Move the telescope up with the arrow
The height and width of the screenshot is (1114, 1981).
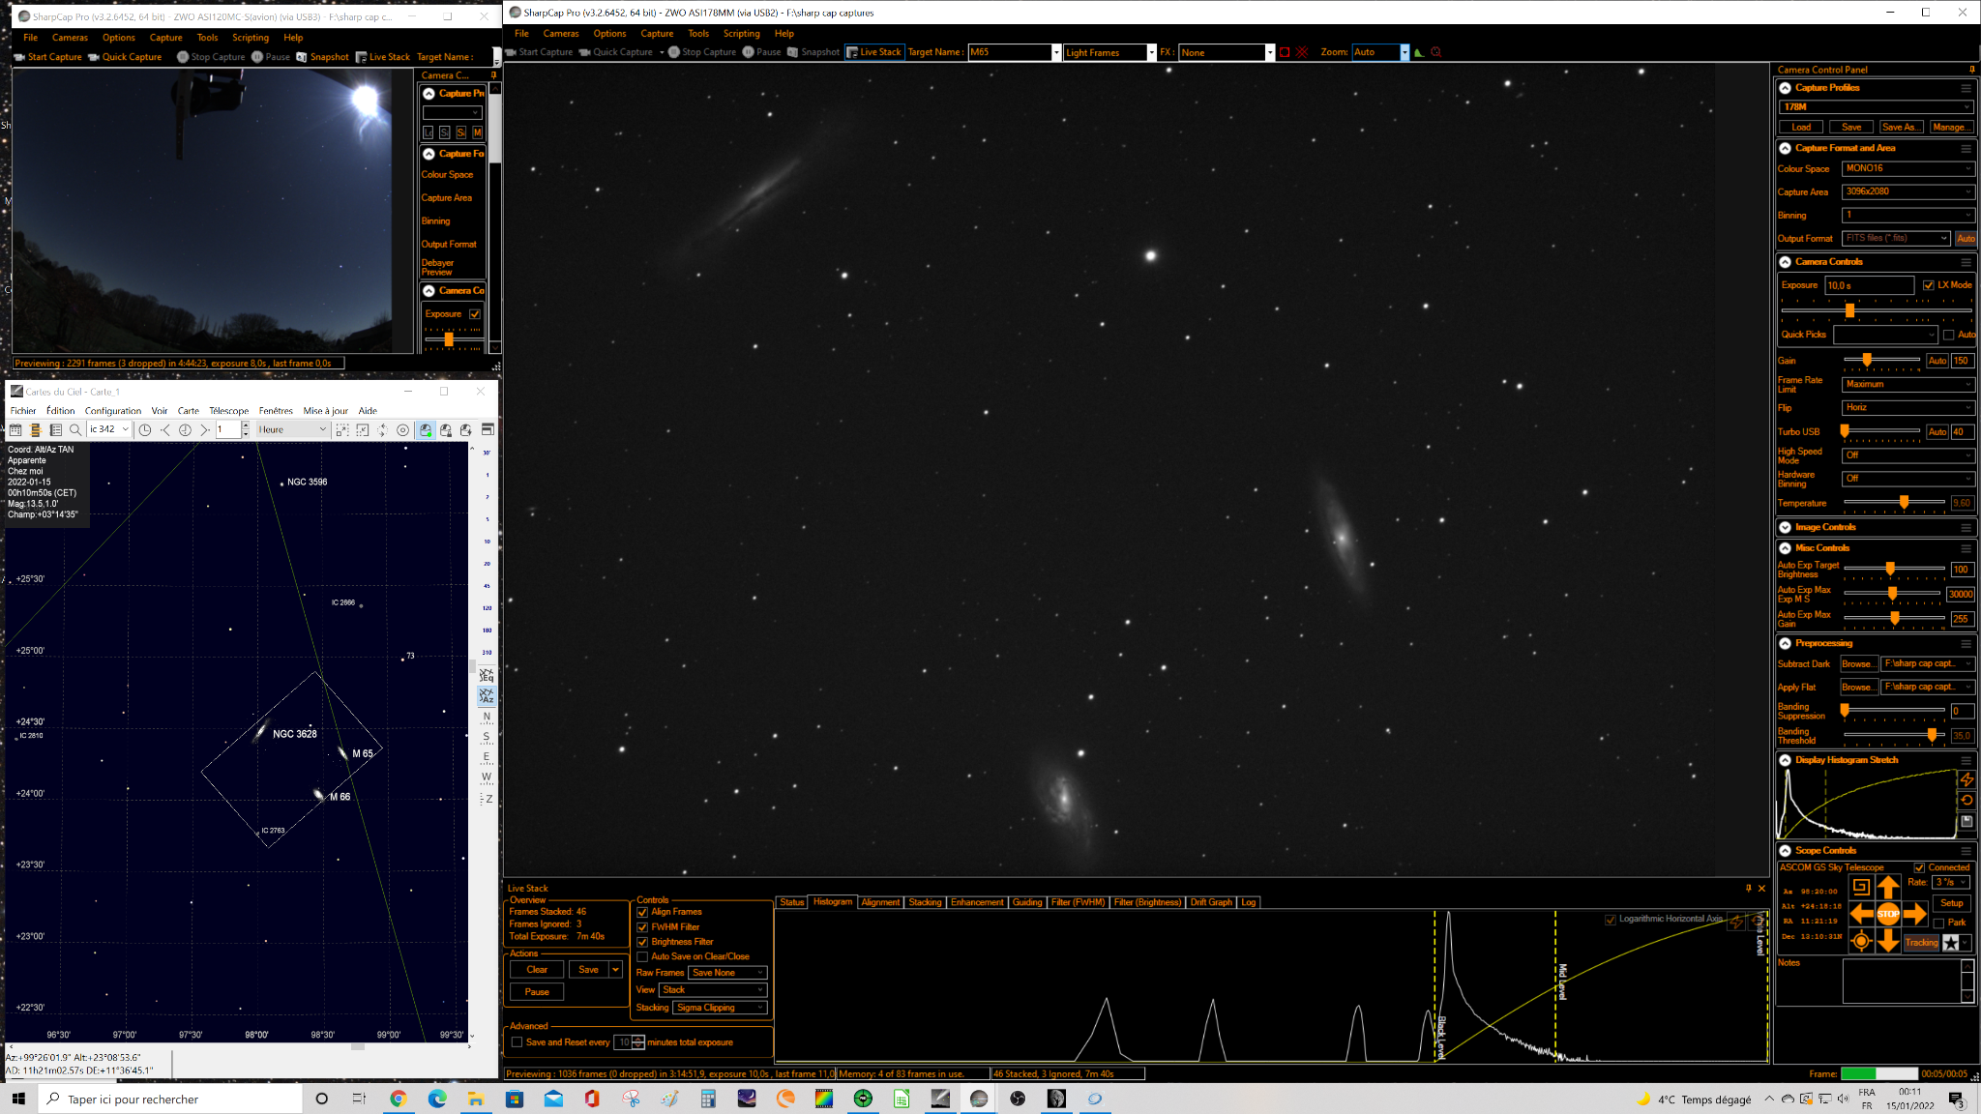click(1887, 887)
